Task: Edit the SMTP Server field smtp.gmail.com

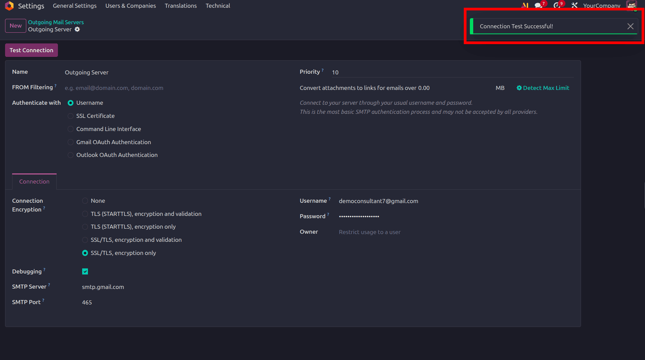Action: point(184,287)
